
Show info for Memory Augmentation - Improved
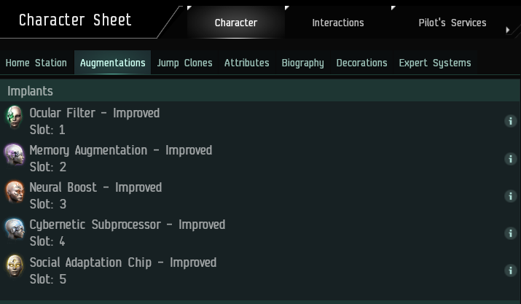pyautogui.click(x=510, y=159)
